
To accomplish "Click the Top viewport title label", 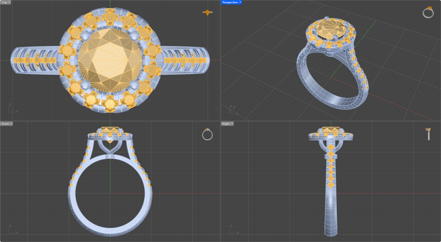I will pos(4,2).
